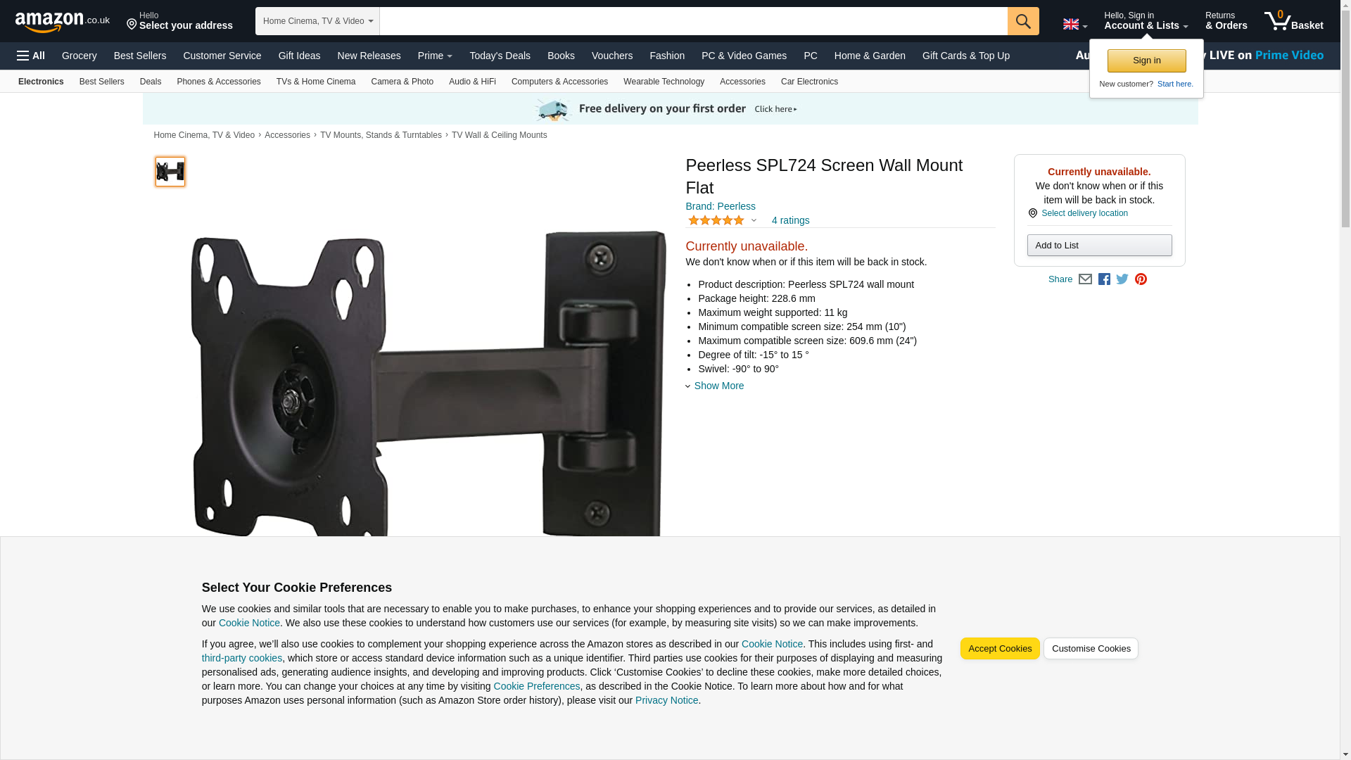This screenshot has height=760, width=1351.
Task: Click the yellow Sign in button
Action: click(1146, 61)
